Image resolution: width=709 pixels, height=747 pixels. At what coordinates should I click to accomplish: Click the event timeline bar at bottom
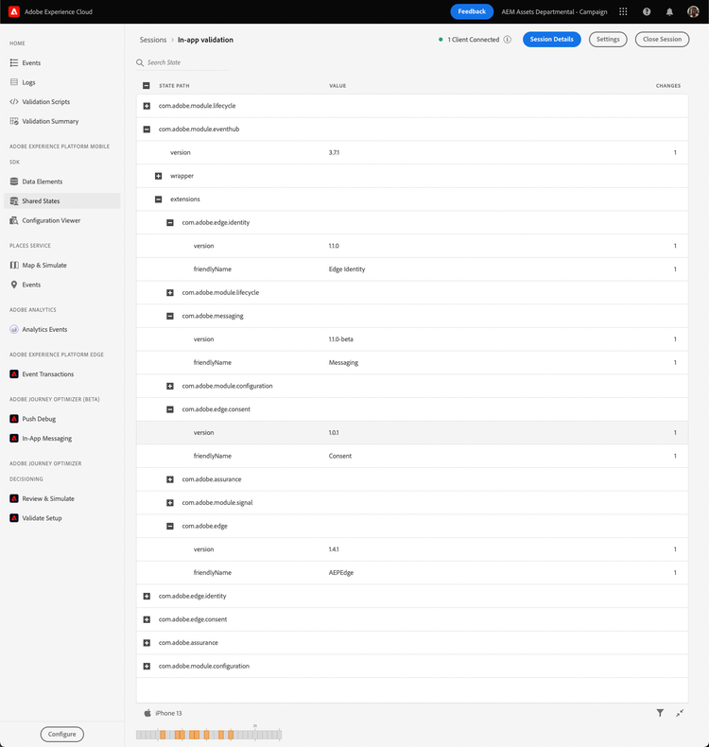tap(209, 735)
